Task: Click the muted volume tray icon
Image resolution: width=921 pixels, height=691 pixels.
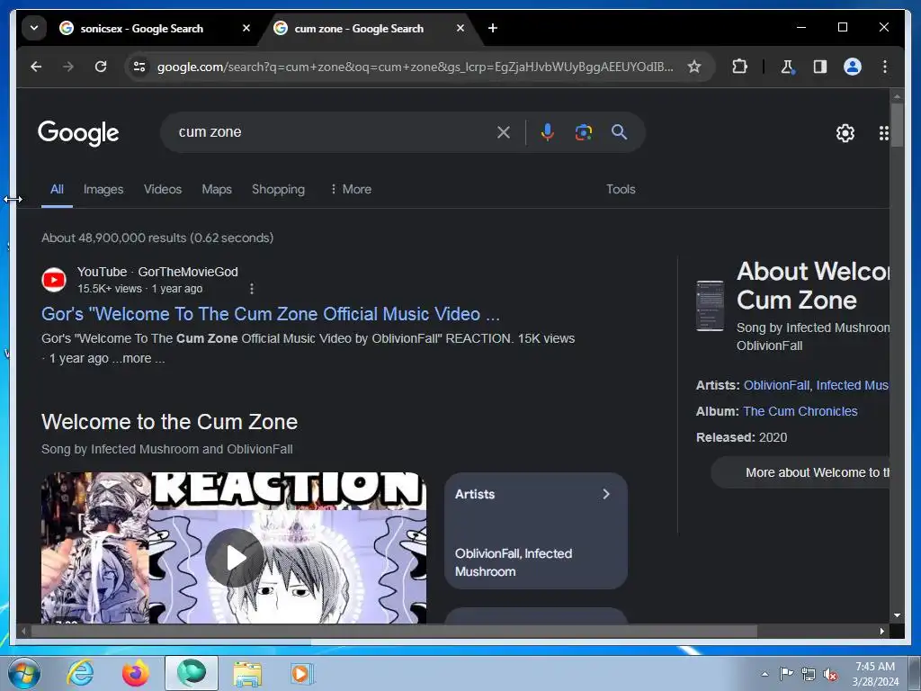Action: [830, 675]
